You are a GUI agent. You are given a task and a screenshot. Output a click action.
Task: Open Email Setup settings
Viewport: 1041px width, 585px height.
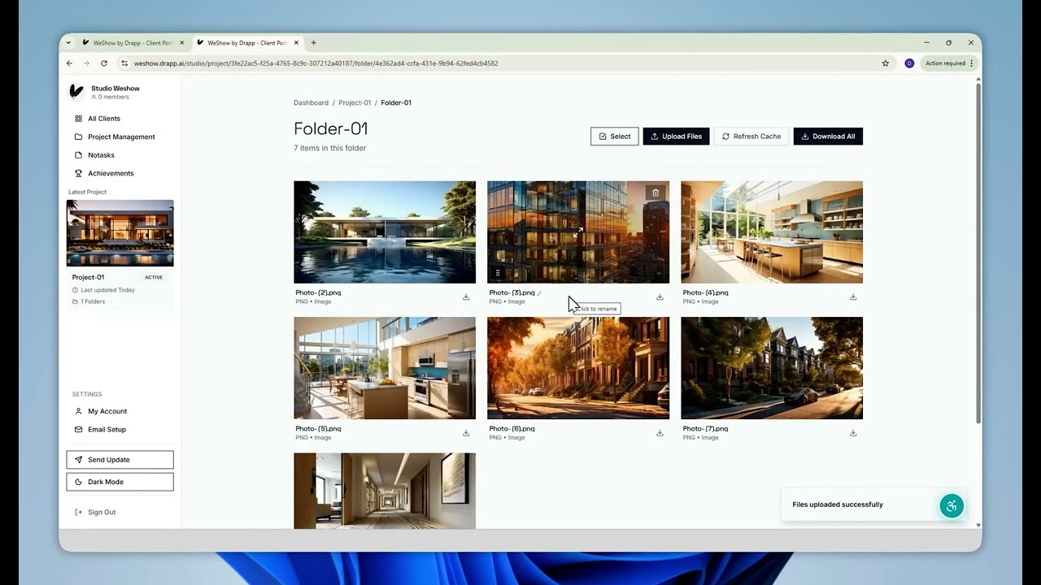click(x=107, y=430)
